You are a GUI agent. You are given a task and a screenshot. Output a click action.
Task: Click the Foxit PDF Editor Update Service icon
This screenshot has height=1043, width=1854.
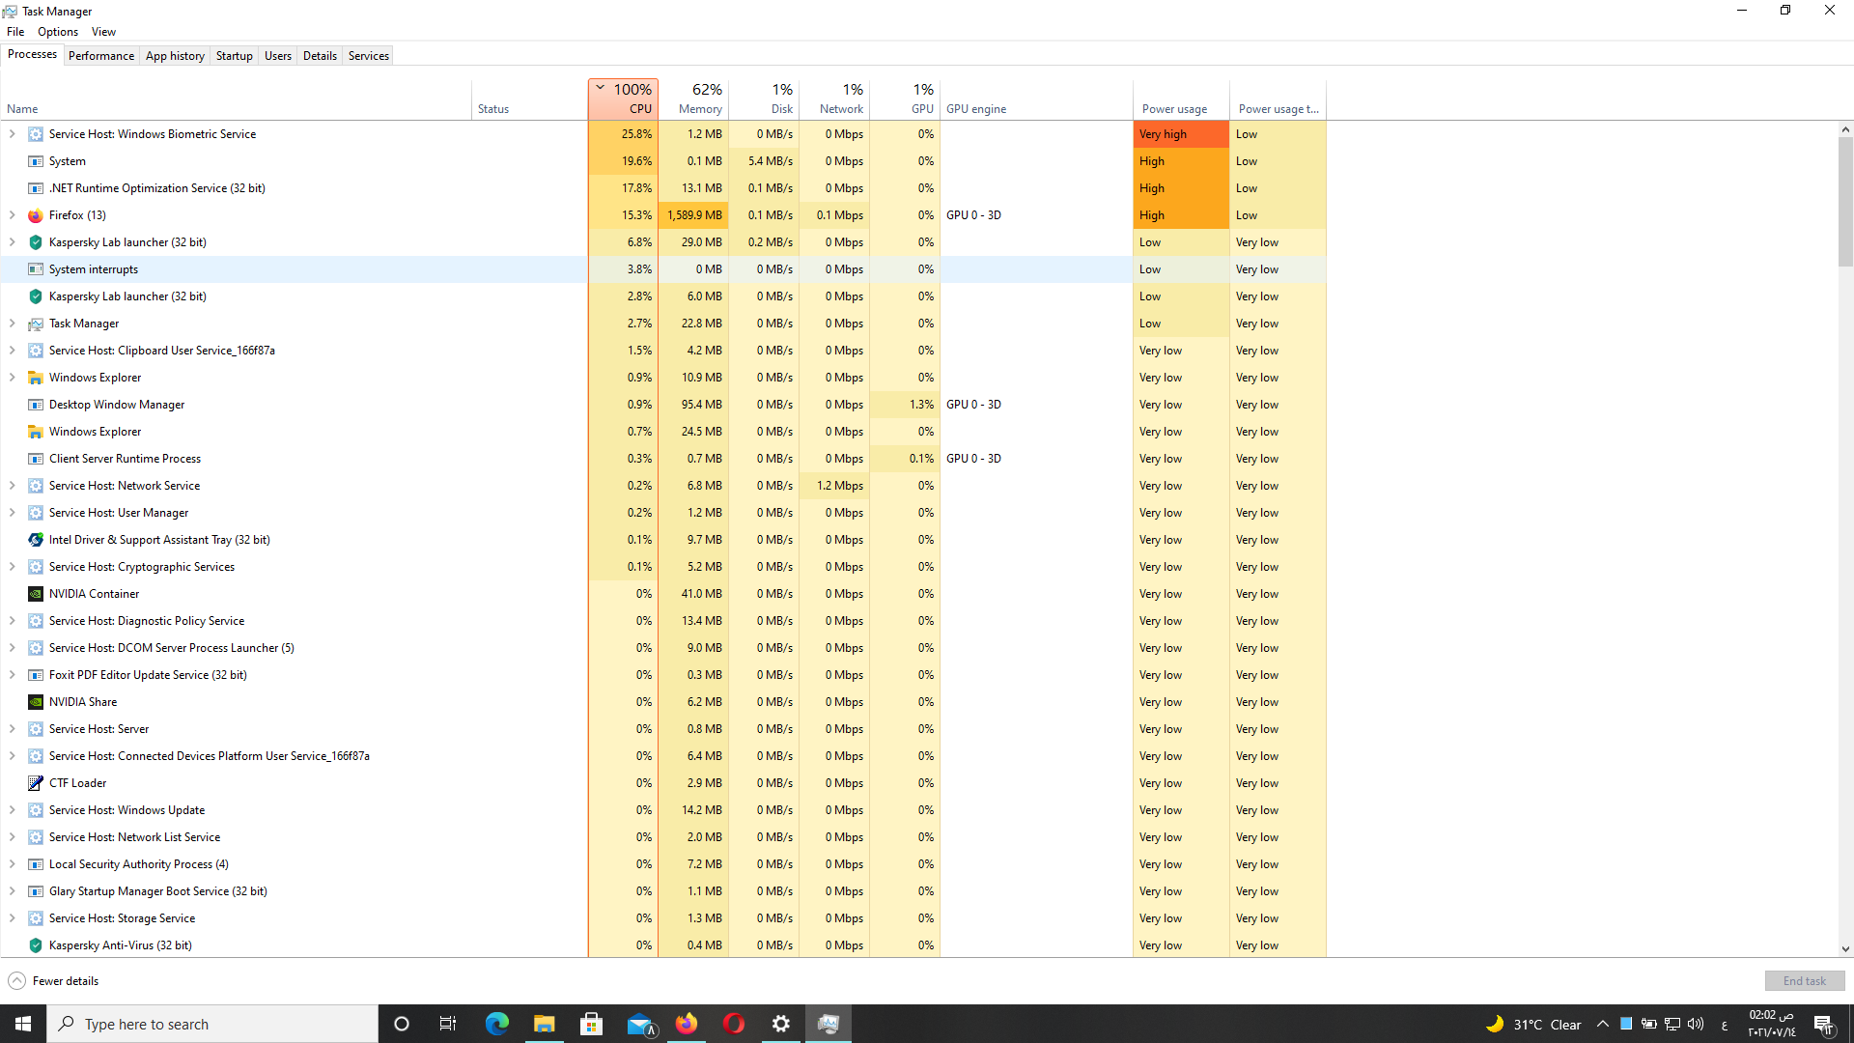tap(36, 675)
